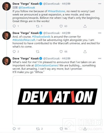Like the Shadowlands tweet with 66 likes
The image size is (104, 133).
click(61, 52)
